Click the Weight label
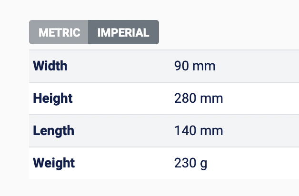Viewport: 299px width, 196px height. pos(54,163)
